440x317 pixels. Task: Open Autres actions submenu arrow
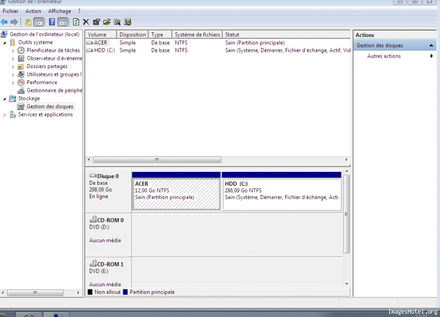pyautogui.click(x=431, y=56)
